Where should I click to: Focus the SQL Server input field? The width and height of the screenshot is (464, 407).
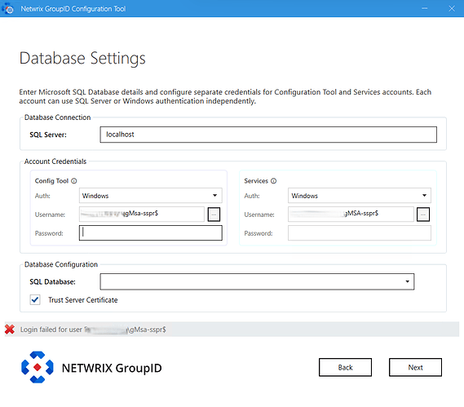pyautogui.click(x=268, y=135)
